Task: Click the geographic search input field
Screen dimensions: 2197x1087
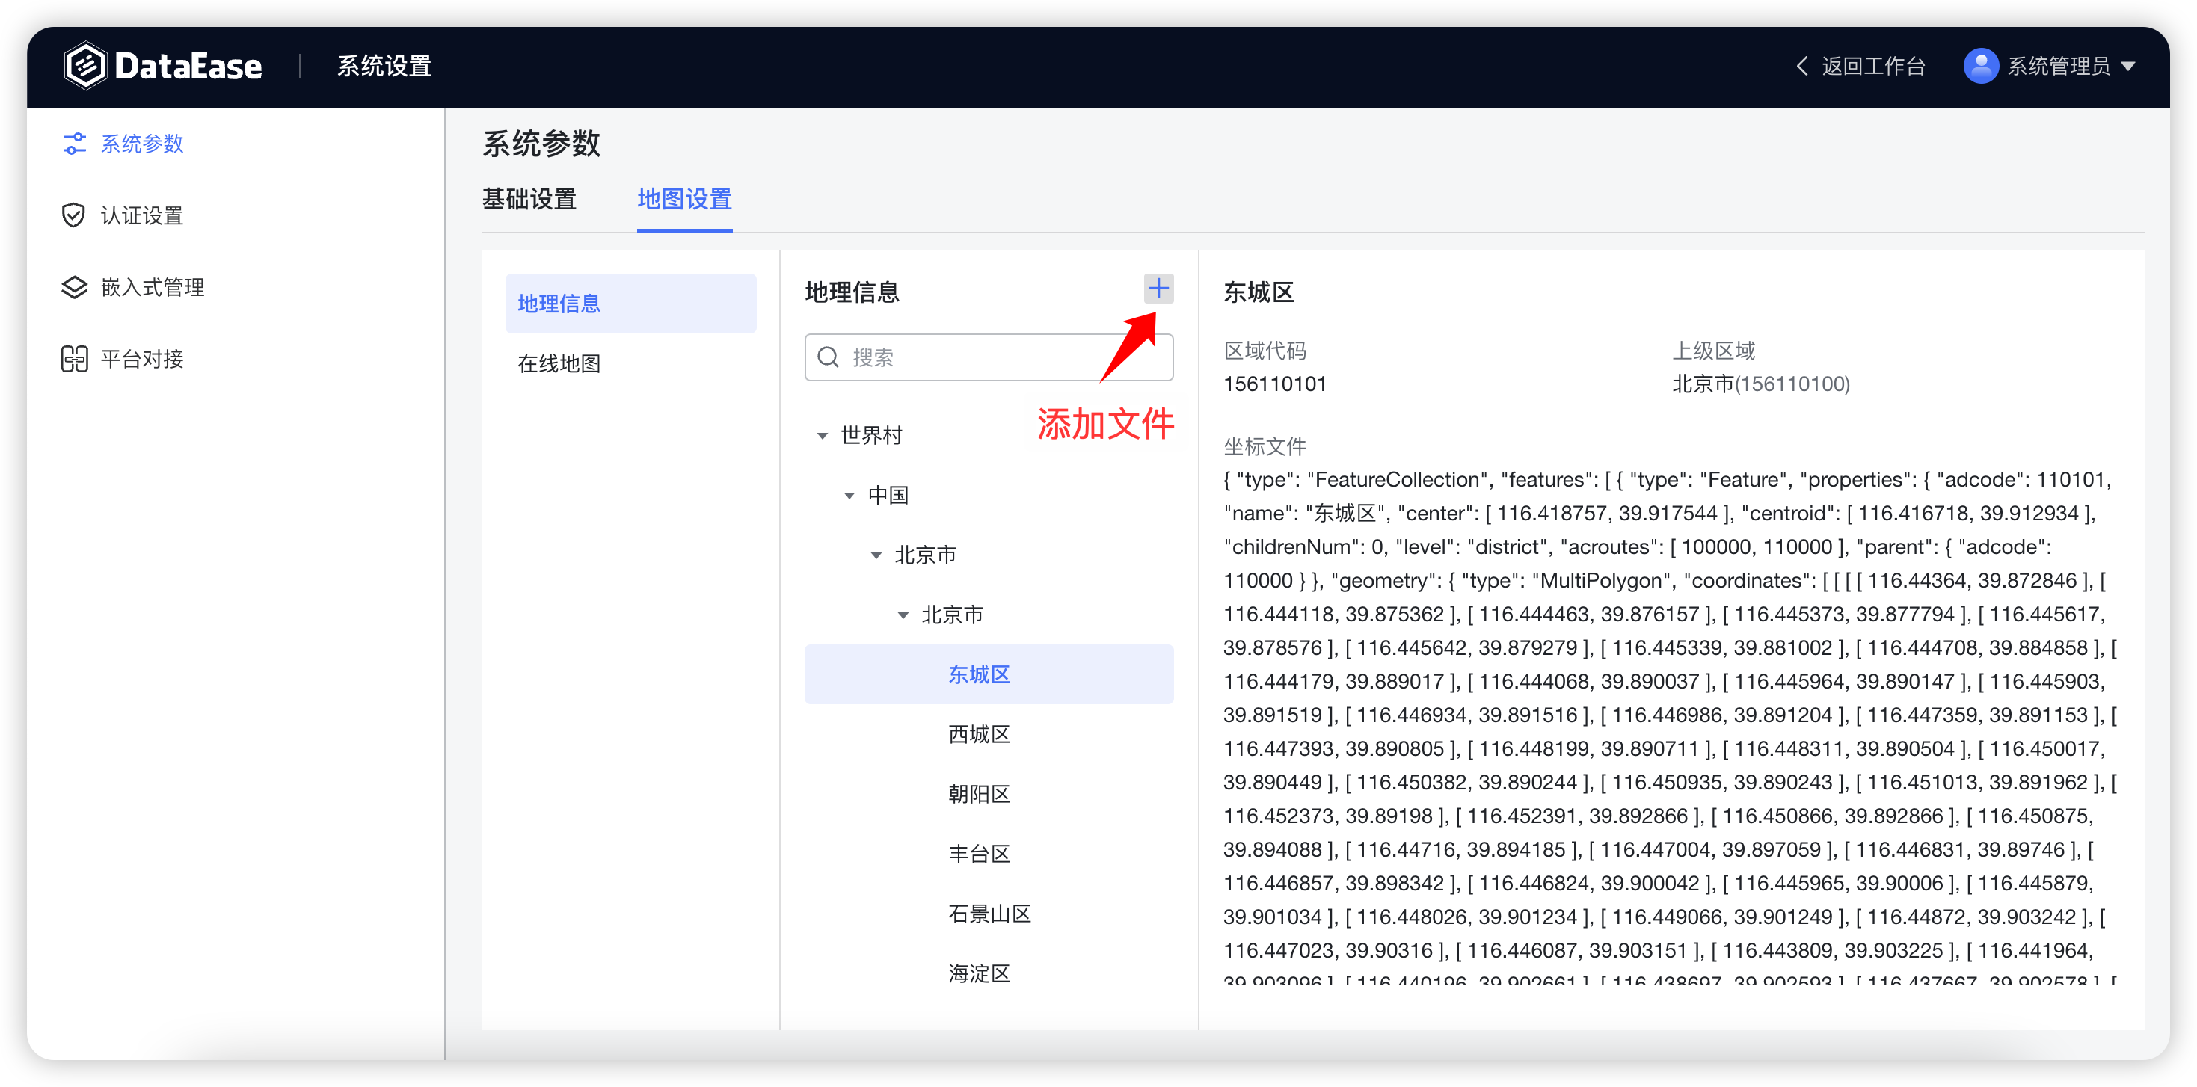Action: [x=989, y=357]
